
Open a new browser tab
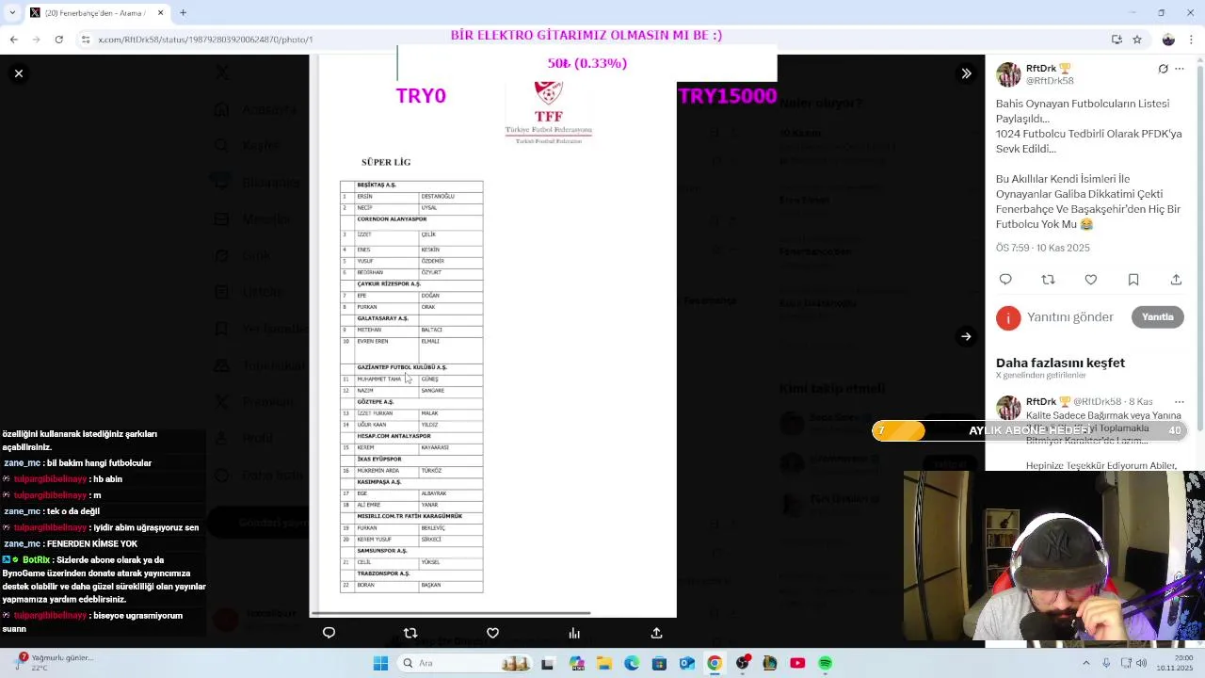[183, 12]
